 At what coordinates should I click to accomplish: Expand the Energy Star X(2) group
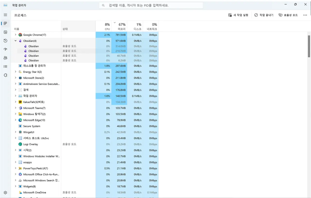[x=15, y=72]
